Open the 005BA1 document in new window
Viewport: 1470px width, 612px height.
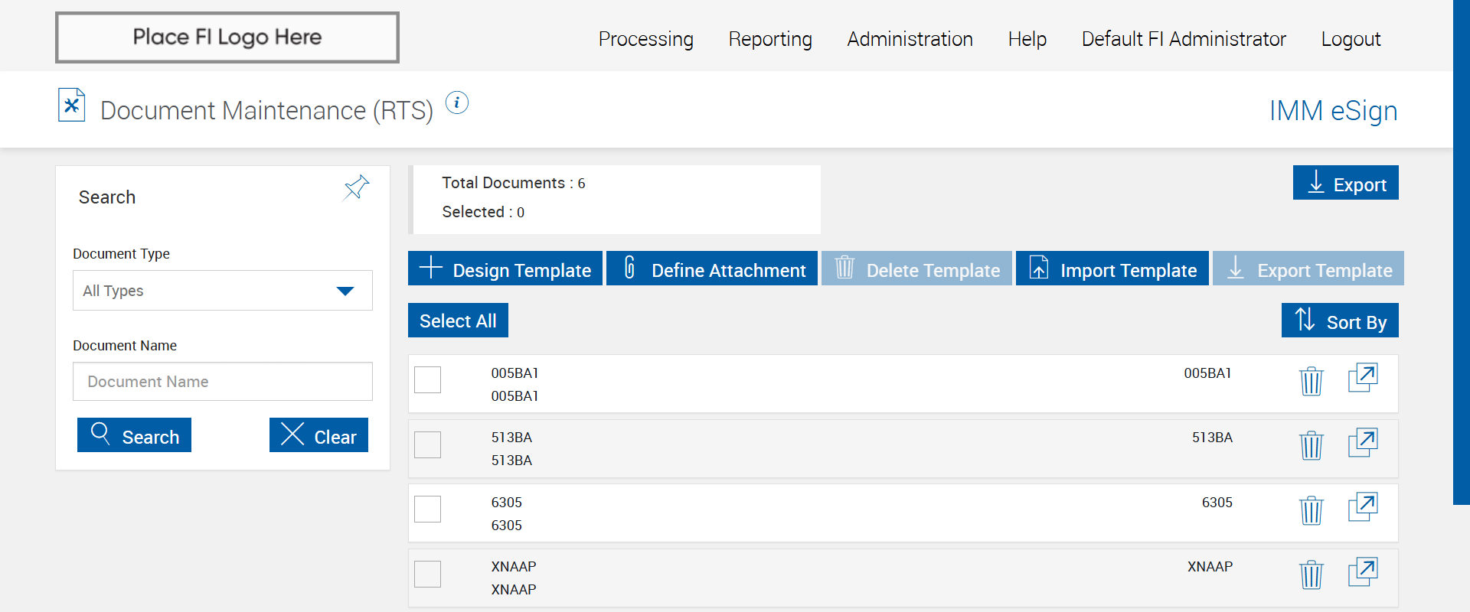pyautogui.click(x=1362, y=378)
